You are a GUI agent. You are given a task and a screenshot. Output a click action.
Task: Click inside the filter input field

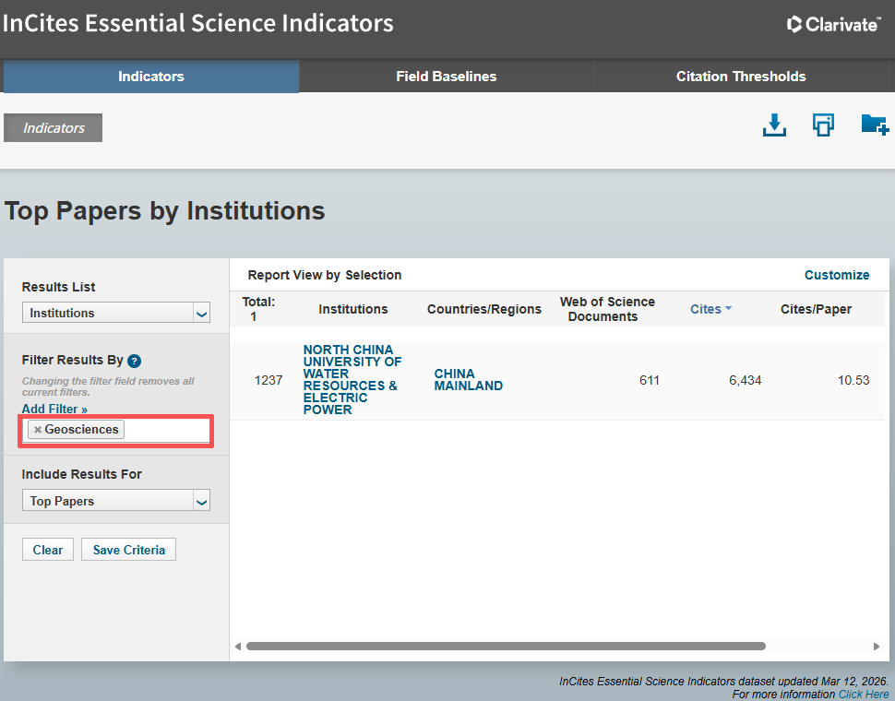pyautogui.click(x=166, y=430)
